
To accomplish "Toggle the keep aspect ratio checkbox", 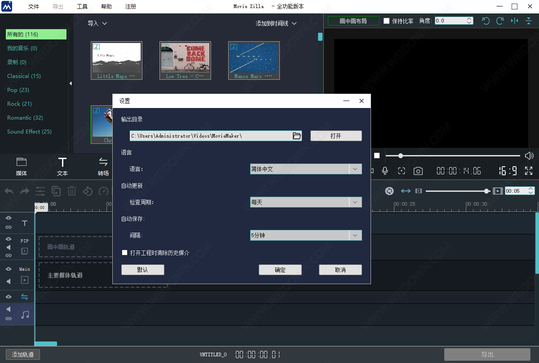I will [386, 21].
